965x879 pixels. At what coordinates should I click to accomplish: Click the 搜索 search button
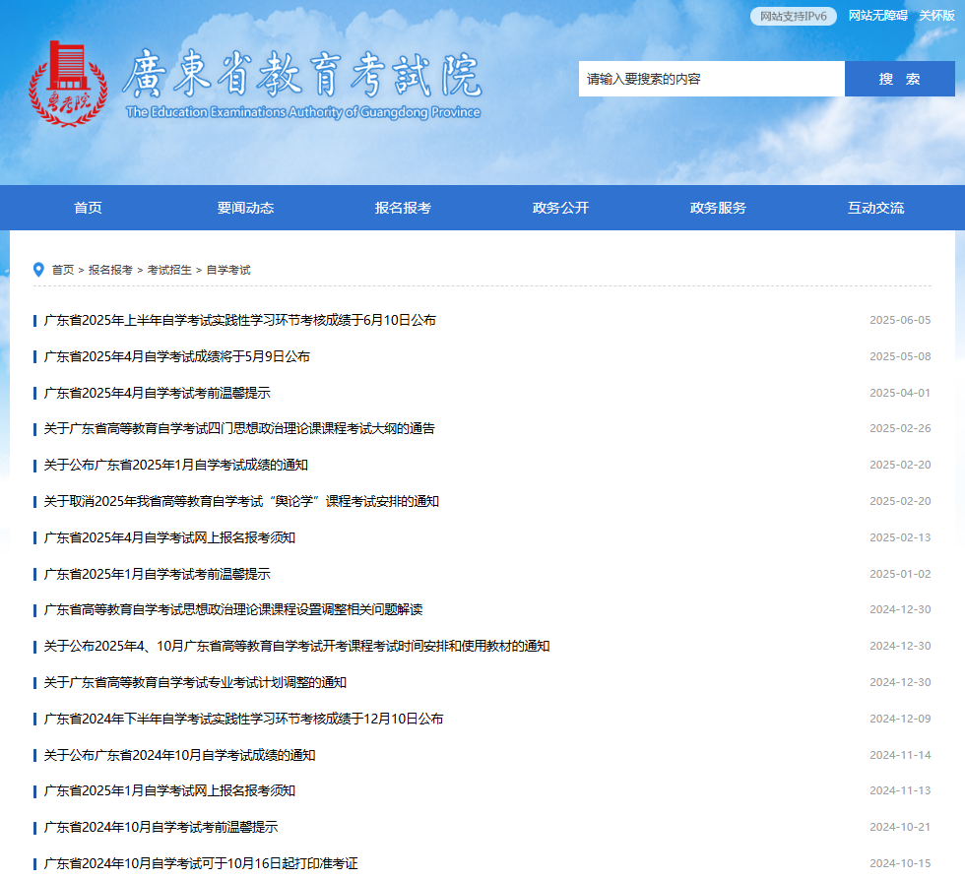point(899,79)
